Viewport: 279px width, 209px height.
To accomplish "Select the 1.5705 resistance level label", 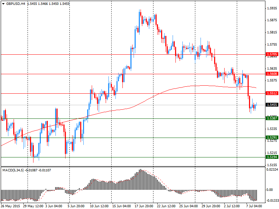I will 272,54.
